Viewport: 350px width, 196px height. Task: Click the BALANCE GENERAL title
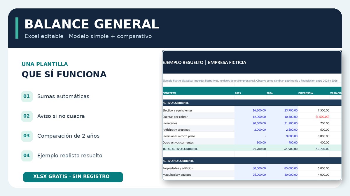[92, 24]
